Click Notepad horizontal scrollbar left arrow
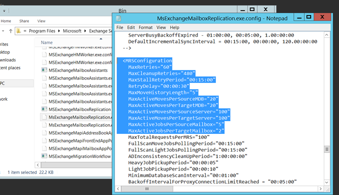 (x=118, y=189)
